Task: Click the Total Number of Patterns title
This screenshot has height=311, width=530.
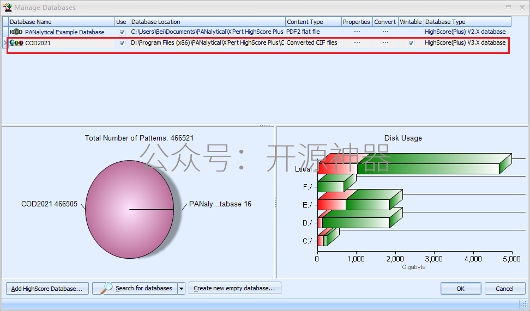Action: (x=139, y=138)
